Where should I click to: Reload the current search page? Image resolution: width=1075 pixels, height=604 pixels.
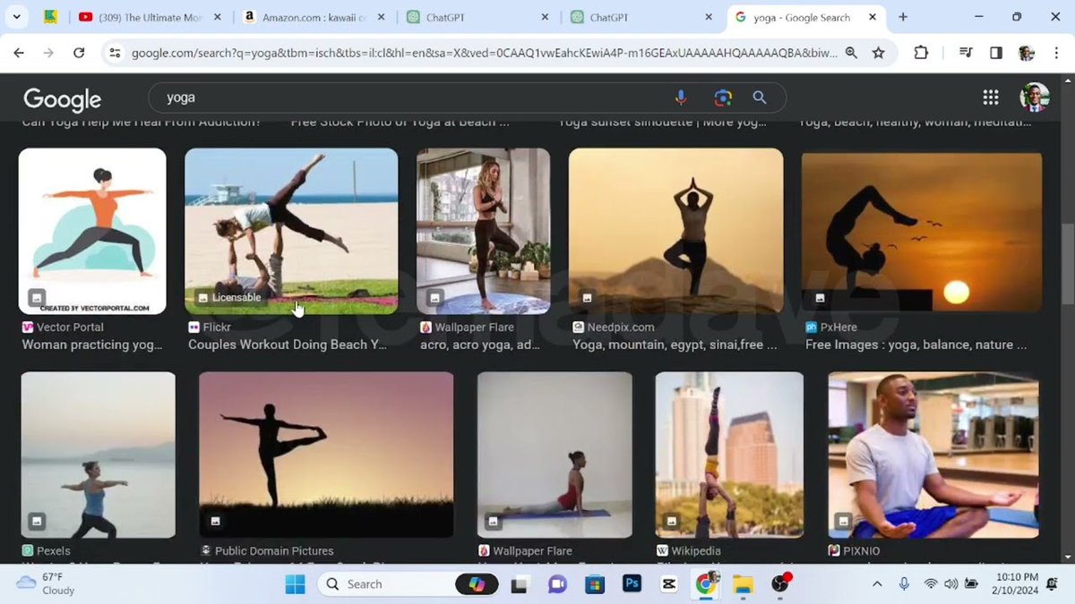tap(80, 53)
